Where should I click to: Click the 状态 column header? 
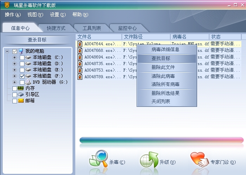[x=225, y=37]
